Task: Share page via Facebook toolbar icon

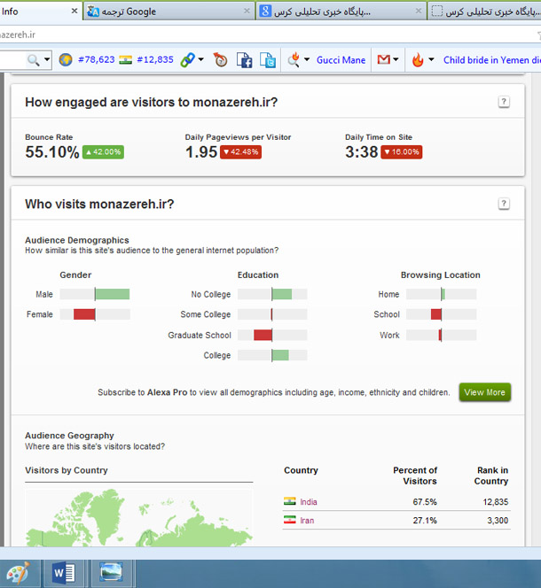Action: coord(244,60)
